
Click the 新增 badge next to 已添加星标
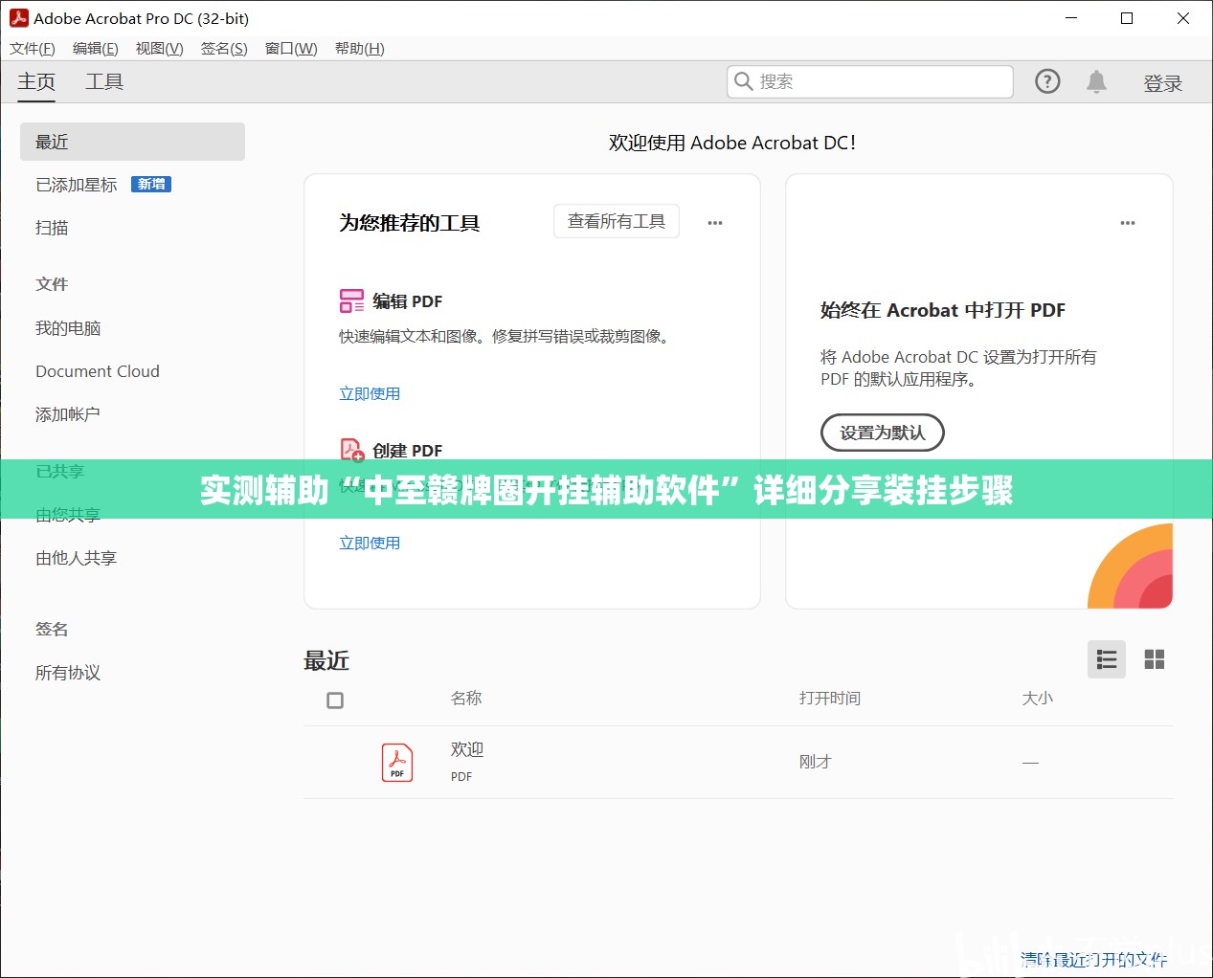pos(151,185)
